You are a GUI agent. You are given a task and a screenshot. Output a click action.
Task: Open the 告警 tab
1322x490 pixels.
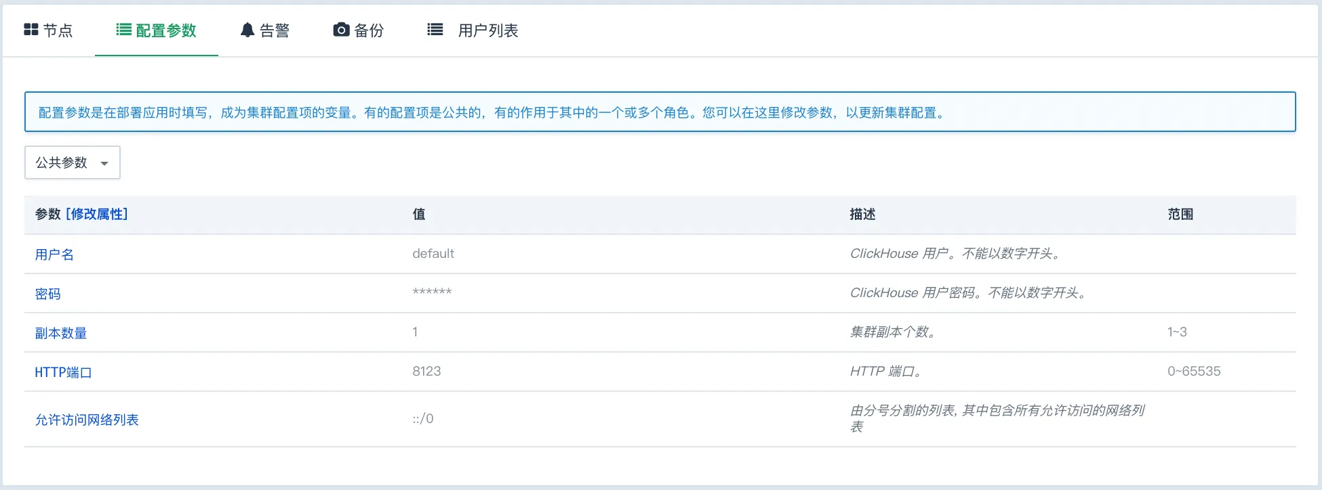[274, 30]
